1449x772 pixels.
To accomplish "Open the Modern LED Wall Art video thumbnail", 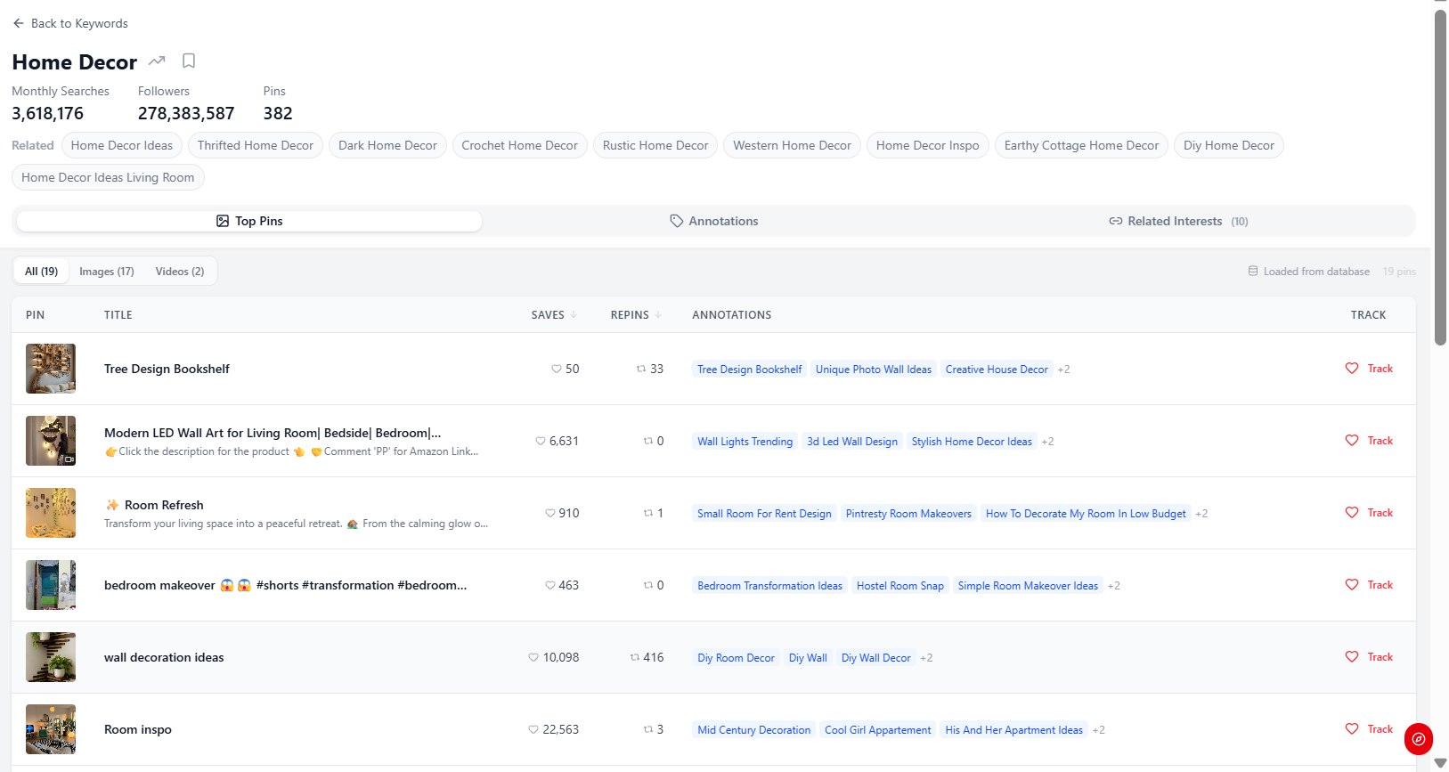I will (51, 441).
